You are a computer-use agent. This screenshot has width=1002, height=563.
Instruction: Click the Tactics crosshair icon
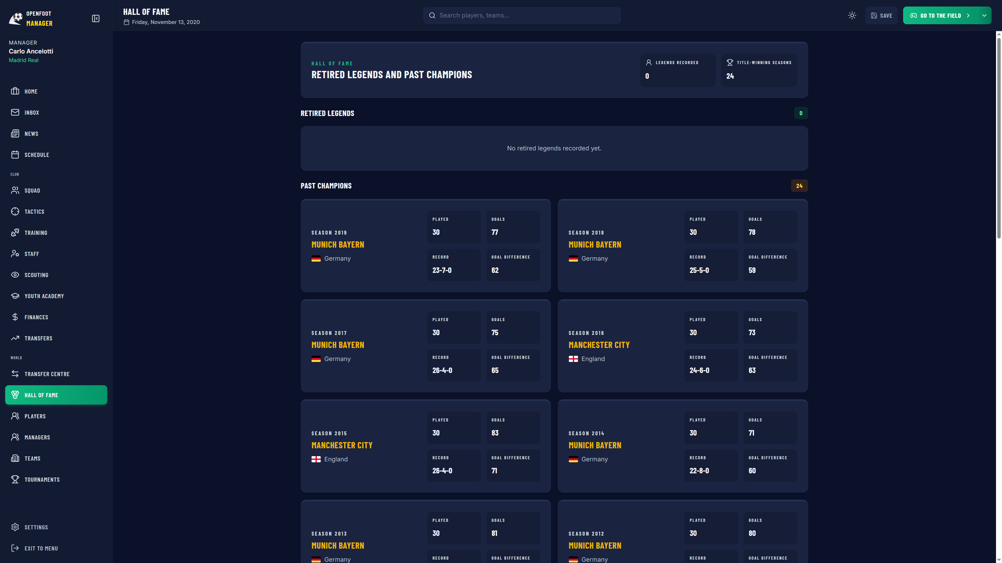pyautogui.click(x=15, y=211)
